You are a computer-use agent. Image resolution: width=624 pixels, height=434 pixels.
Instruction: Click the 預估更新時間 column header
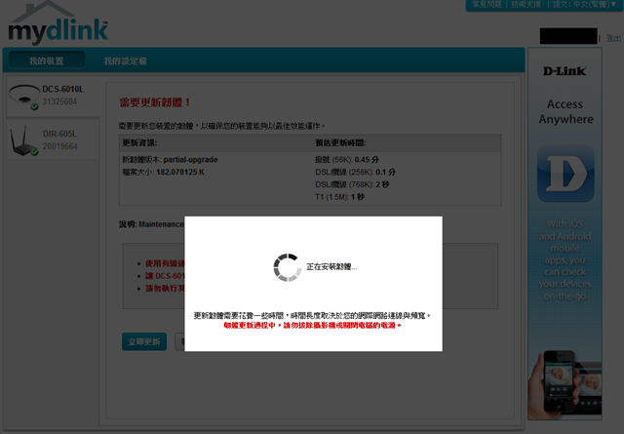(340, 143)
